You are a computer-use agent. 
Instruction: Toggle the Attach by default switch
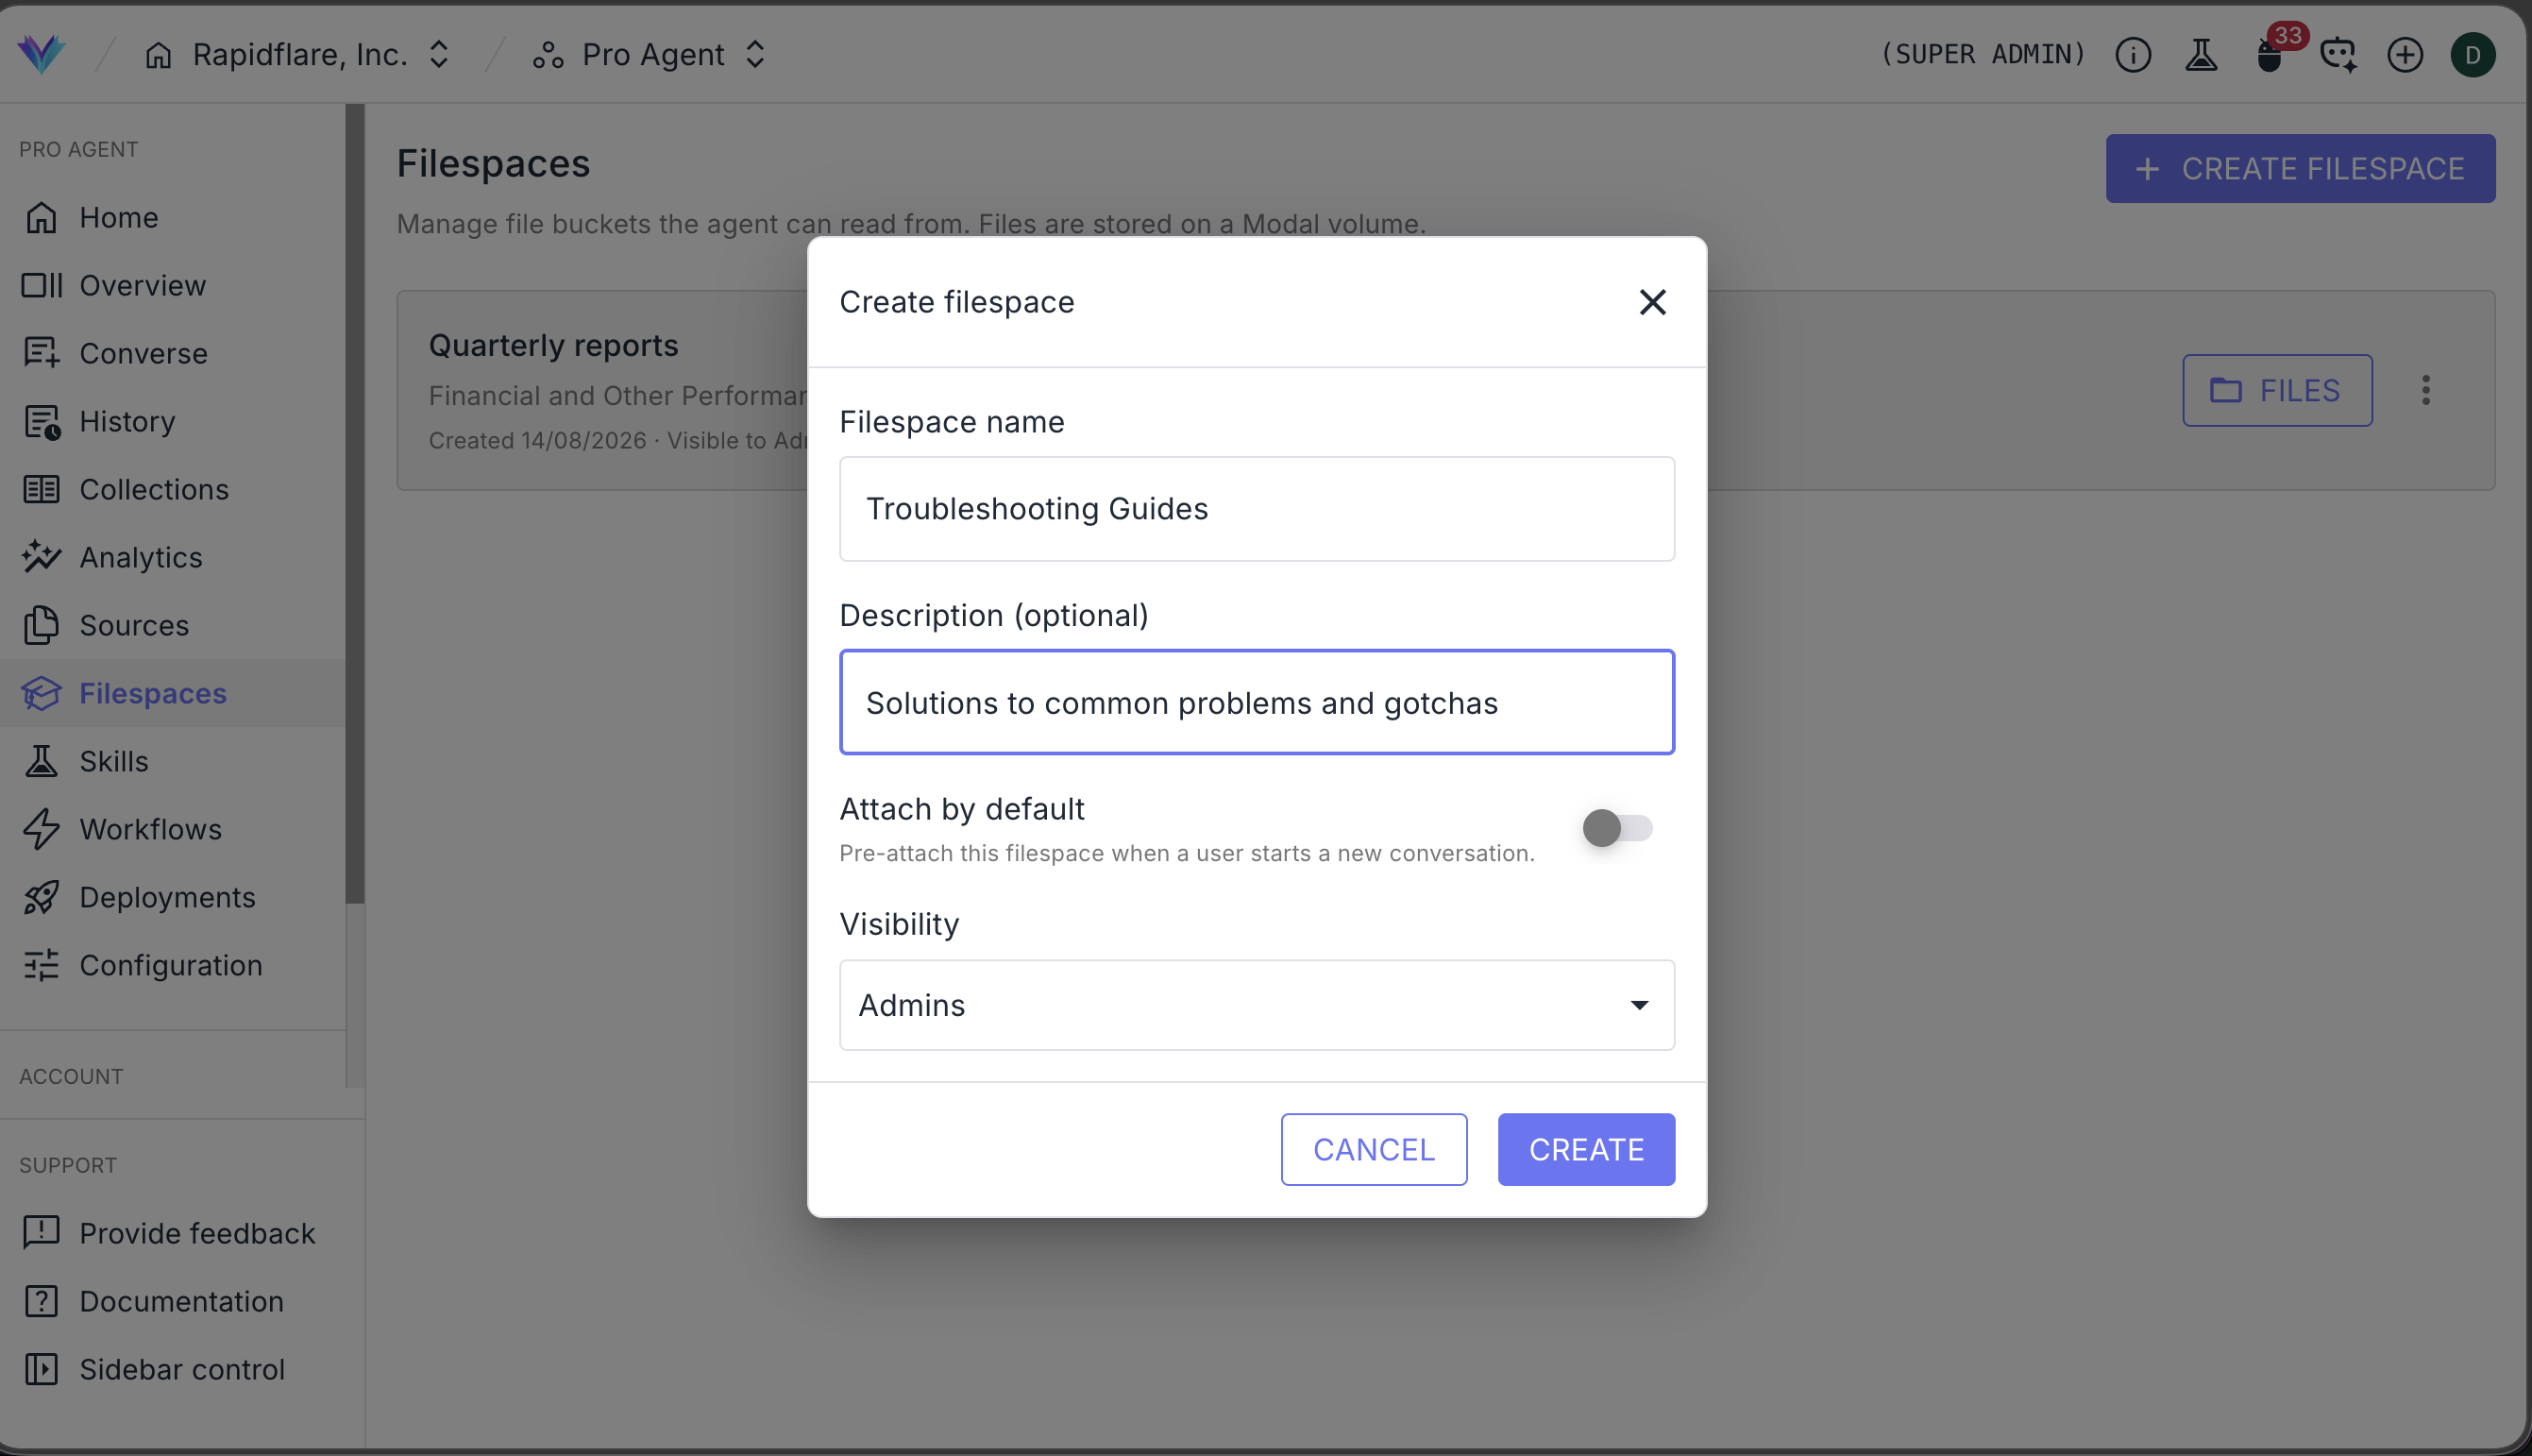pos(1617,828)
